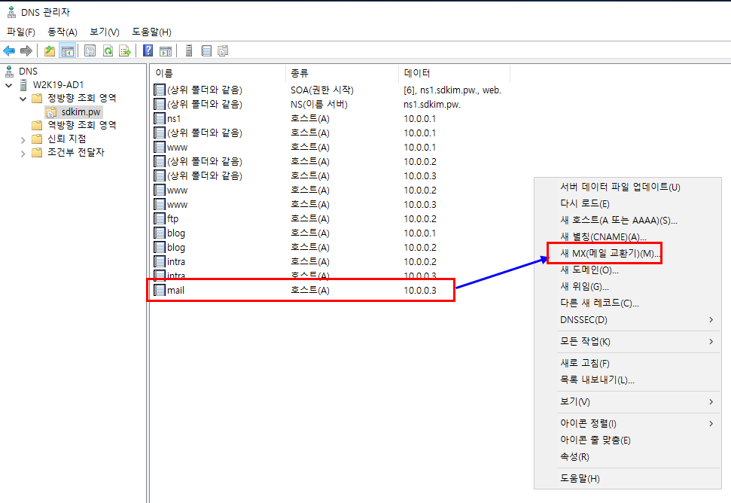Click the Back arrow in the toolbar
The image size is (731, 503).
click(x=9, y=50)
